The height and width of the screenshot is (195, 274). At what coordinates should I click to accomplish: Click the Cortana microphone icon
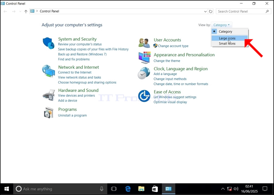pos(102,189)
